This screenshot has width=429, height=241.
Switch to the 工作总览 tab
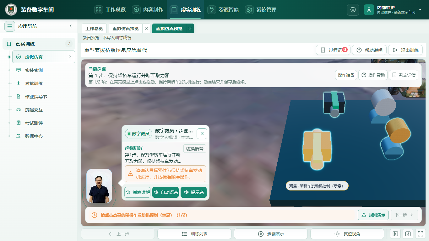click(x=94, y=29)
